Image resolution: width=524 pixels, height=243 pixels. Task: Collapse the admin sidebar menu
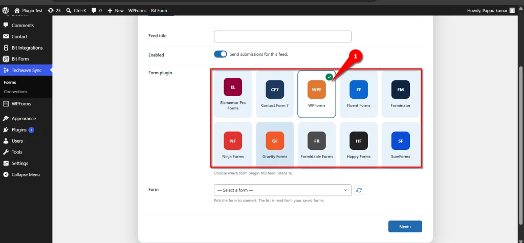coord(26,174)
